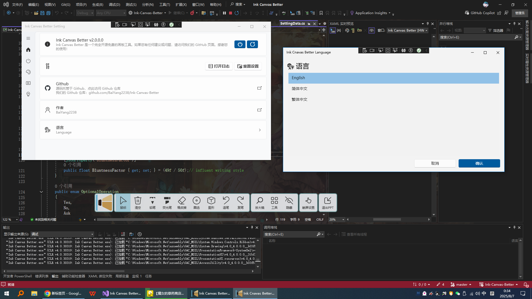
Task: Click 取消 cancel in Language dialog
Action: pyautogui.click(x=435, y=163)
